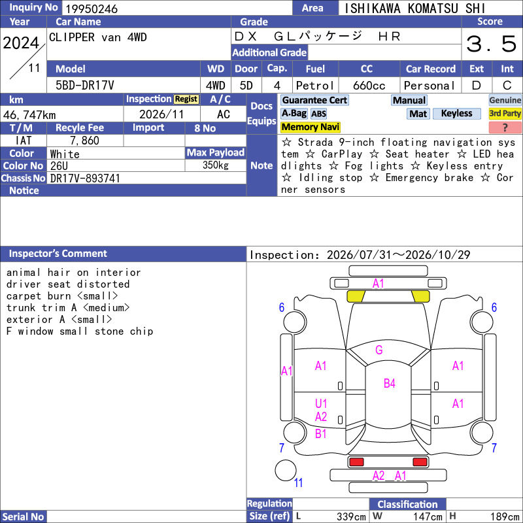Click the Mat equipment tag
Image resolution: width=523 pixels, height=523 pixels.
pyautogui.click(x=418, y=114)
